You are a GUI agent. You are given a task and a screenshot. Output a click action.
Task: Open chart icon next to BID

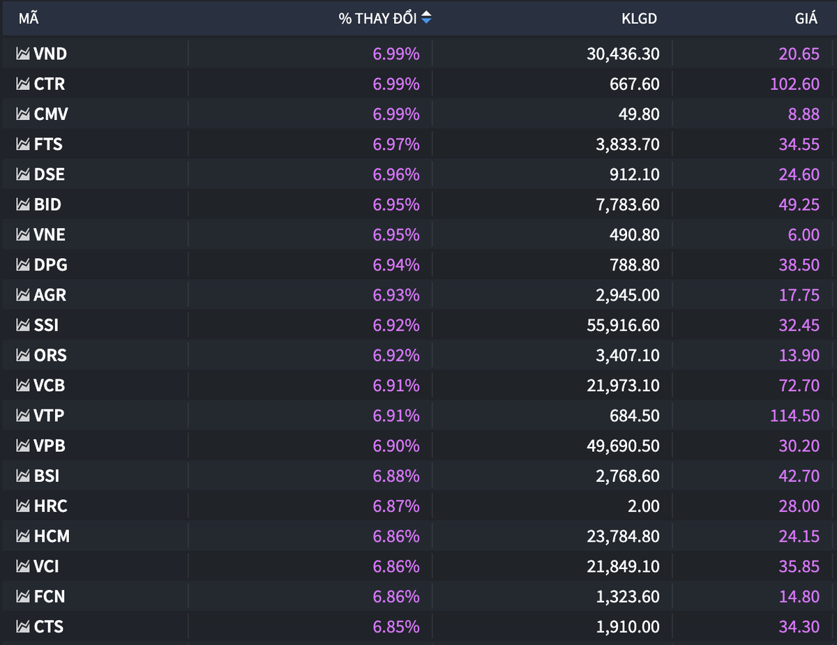(x=22, y=204)
